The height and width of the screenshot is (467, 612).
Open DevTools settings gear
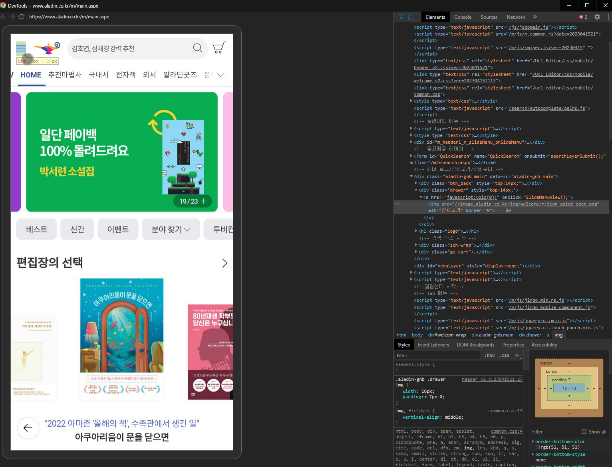point(597,17)
